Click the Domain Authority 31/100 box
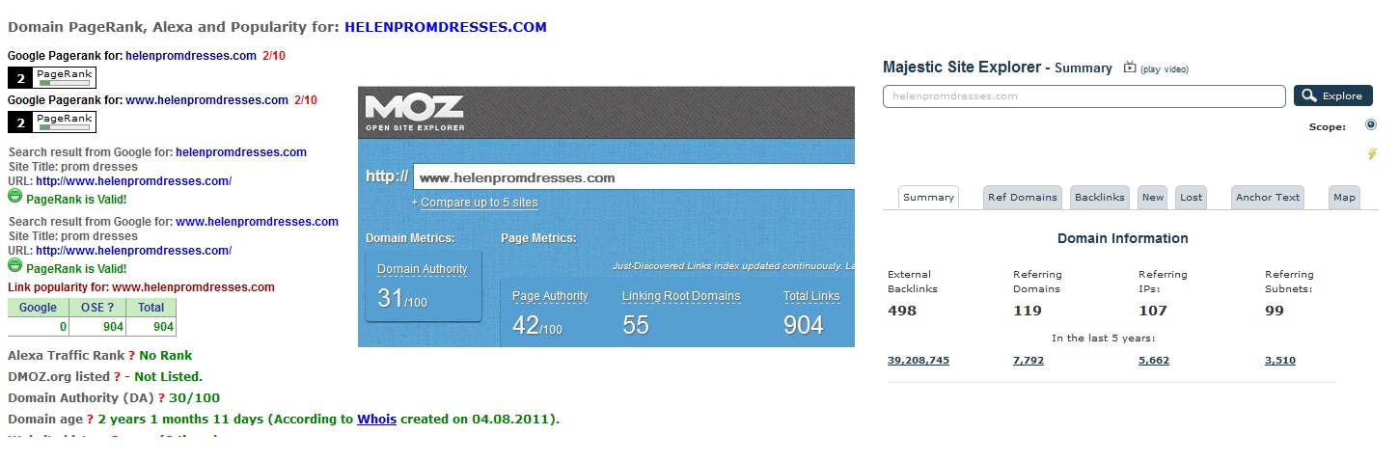Image resolution: width=1399 pixels, height=461 pixels. [x=423, y=285]
